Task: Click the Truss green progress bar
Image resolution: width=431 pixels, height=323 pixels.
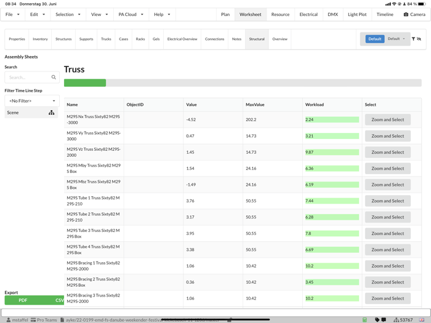Action: pos(85,82)
